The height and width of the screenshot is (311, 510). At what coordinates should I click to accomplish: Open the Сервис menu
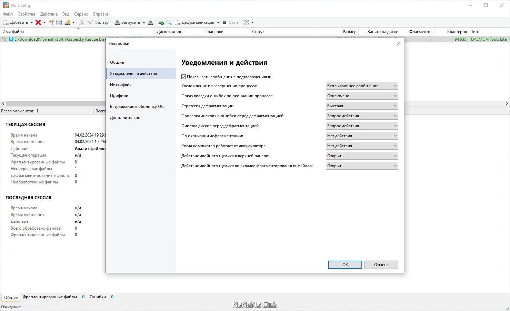click(81, 14)
